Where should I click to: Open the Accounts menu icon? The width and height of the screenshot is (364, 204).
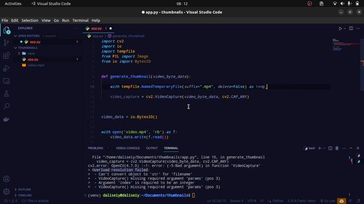pos(6,179)
